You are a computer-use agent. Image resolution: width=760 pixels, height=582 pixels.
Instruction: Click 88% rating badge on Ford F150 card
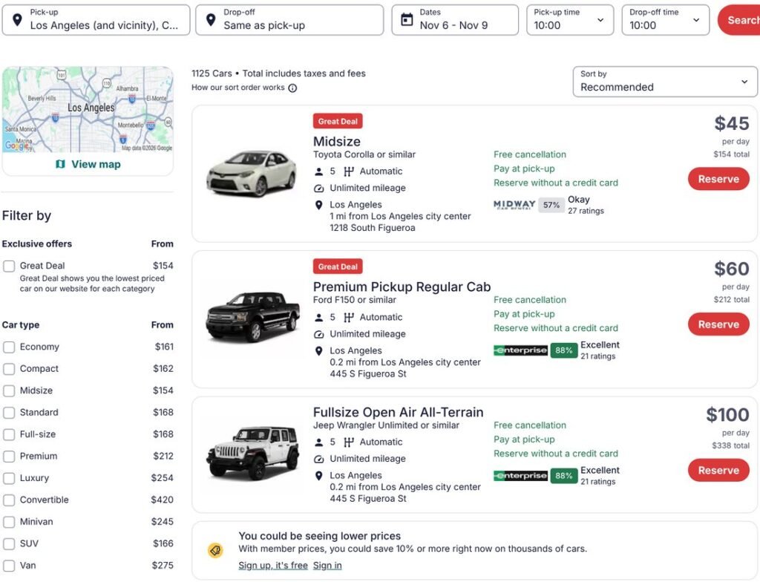click(564, 350)
